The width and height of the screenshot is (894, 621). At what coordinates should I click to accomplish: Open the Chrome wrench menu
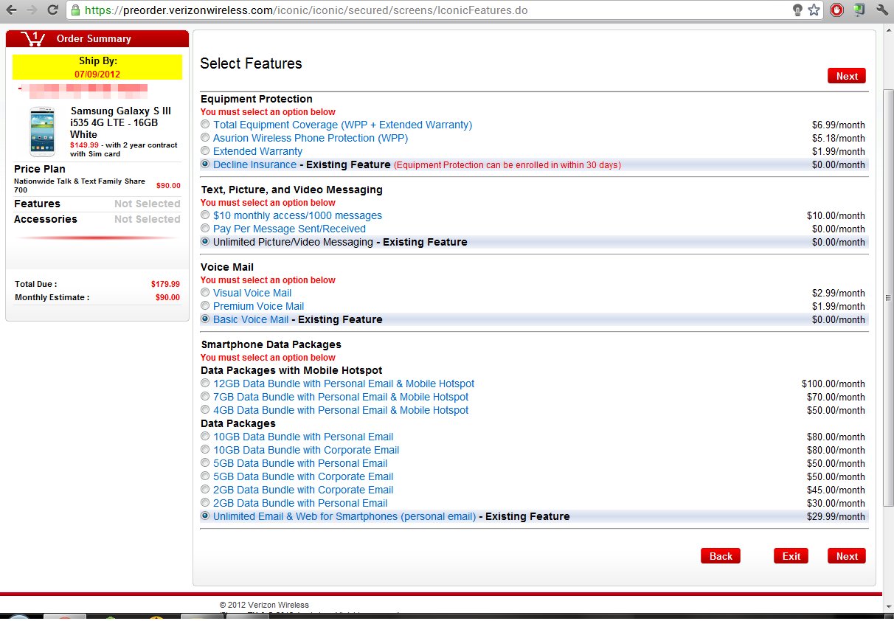pos(882,10)
